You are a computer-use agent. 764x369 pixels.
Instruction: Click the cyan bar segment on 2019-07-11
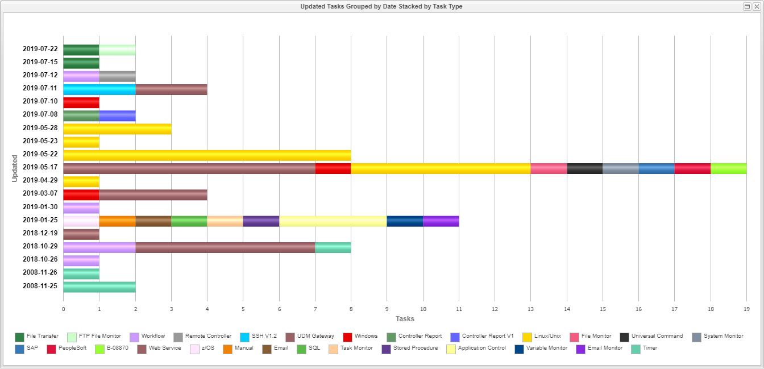tap(99, 89)
